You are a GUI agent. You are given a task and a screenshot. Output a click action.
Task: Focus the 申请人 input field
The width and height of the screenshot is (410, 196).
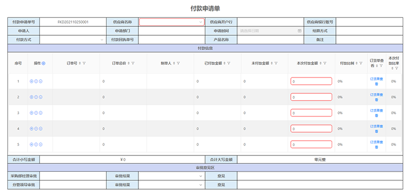point(73,31)
